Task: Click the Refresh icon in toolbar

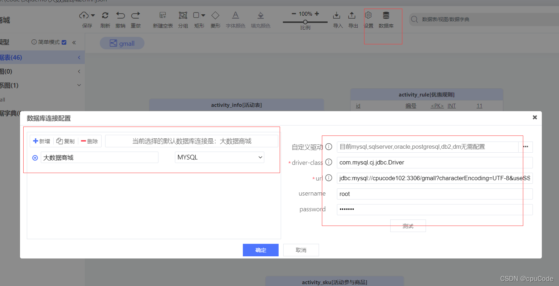Action: click(105, 15)
